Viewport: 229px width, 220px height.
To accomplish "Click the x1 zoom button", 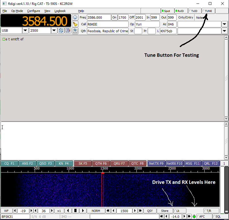I will pyautogui.click(x=59, y=211).
